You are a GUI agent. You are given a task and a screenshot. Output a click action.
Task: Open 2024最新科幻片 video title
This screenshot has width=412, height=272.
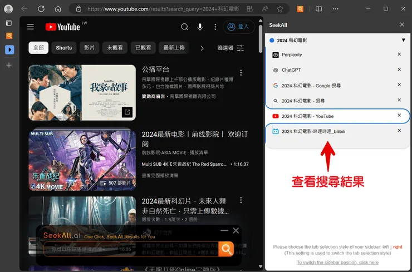coord(185,206)
